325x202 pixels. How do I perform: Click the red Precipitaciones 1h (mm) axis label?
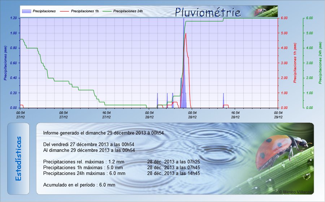point(295,63)
